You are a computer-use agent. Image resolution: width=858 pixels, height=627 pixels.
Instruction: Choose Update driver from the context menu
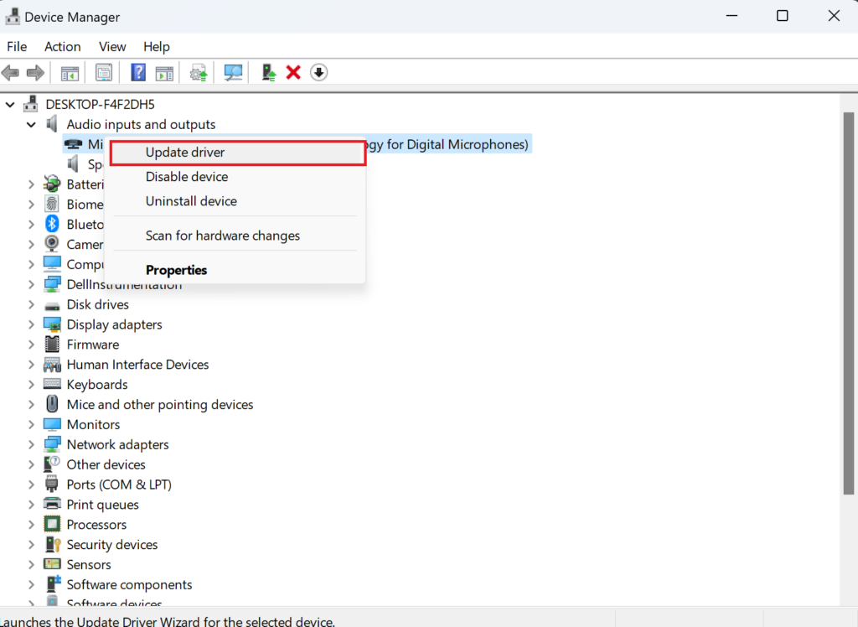(185, 153)
